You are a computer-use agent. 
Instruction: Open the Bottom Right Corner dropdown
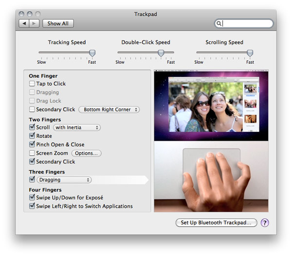coord(109,110)
